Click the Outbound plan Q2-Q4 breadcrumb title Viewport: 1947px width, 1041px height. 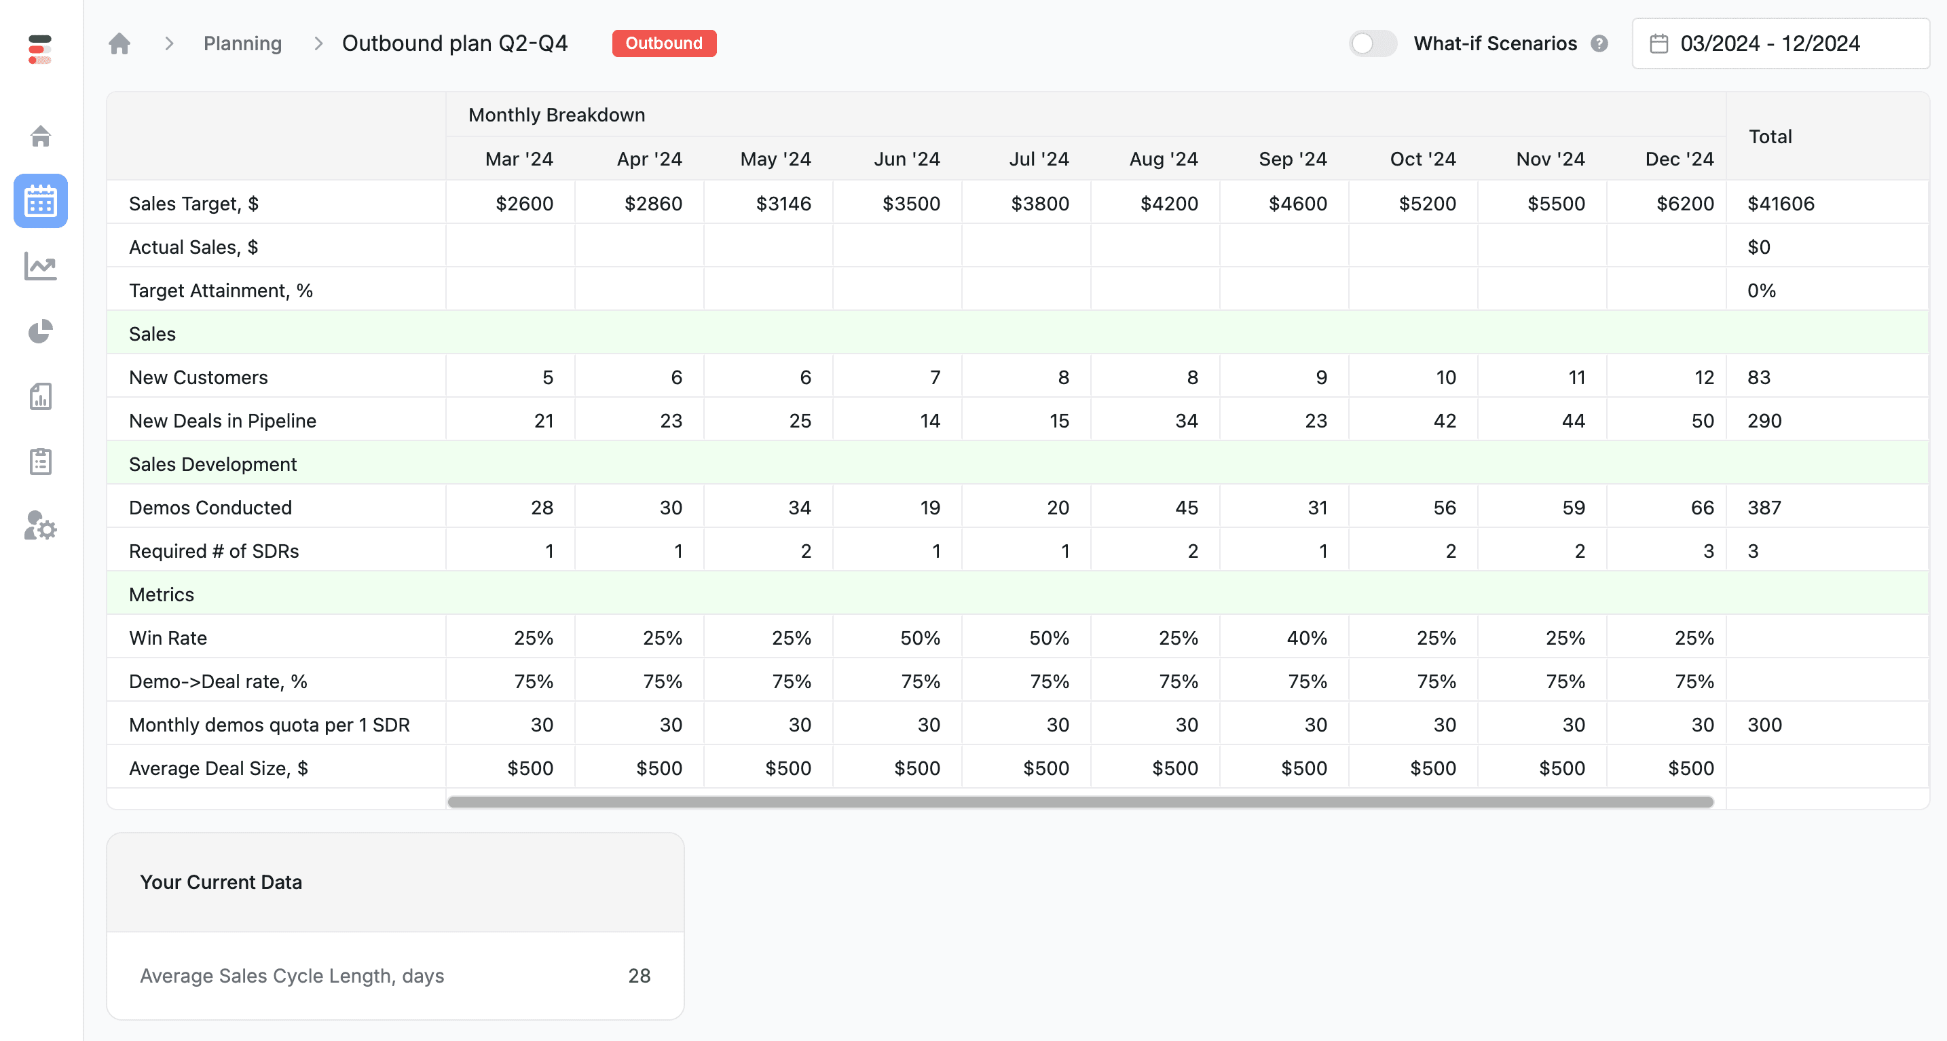pyautogui.click(x=455, y=43)
